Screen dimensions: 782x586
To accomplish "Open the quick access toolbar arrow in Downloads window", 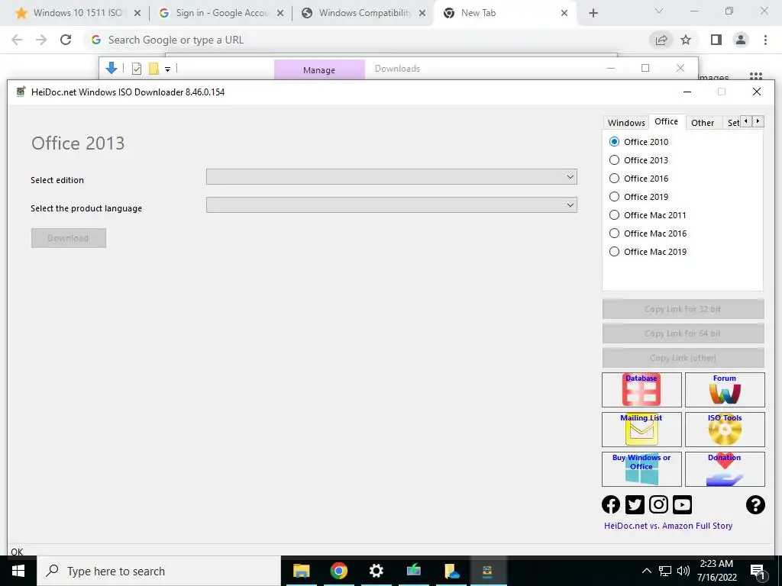I will [x=167, y=69].
